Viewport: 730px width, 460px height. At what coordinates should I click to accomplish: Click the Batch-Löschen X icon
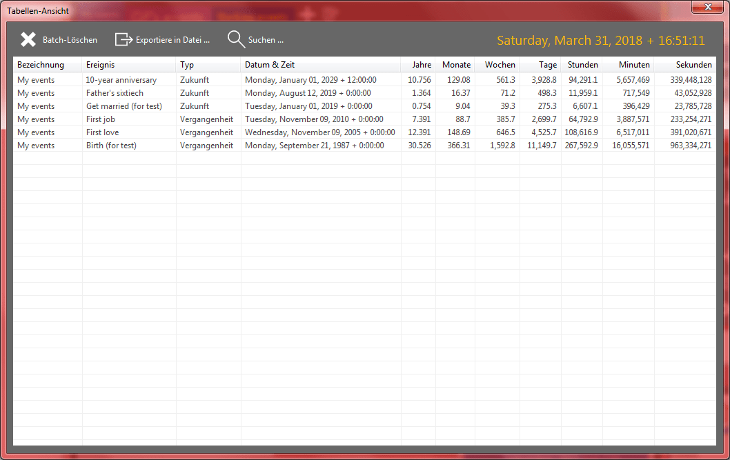tap(28, 39)
